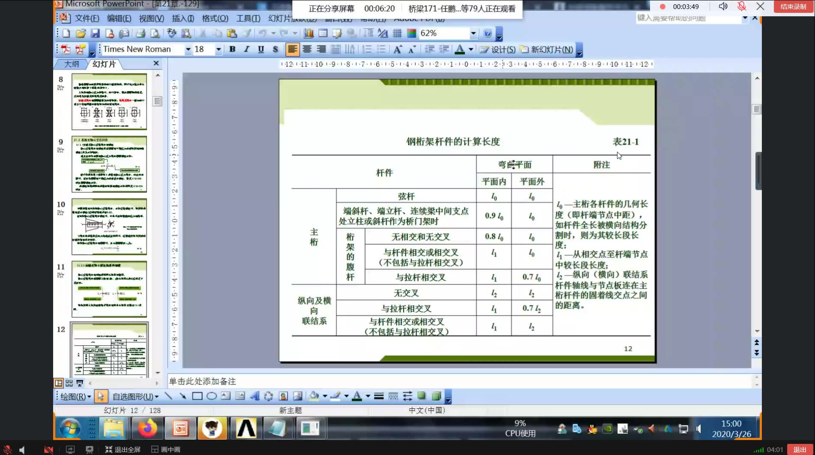Screen dimensions: 815x455
Task: Open Firefox from the taskbar
Action: coord(147,428)
